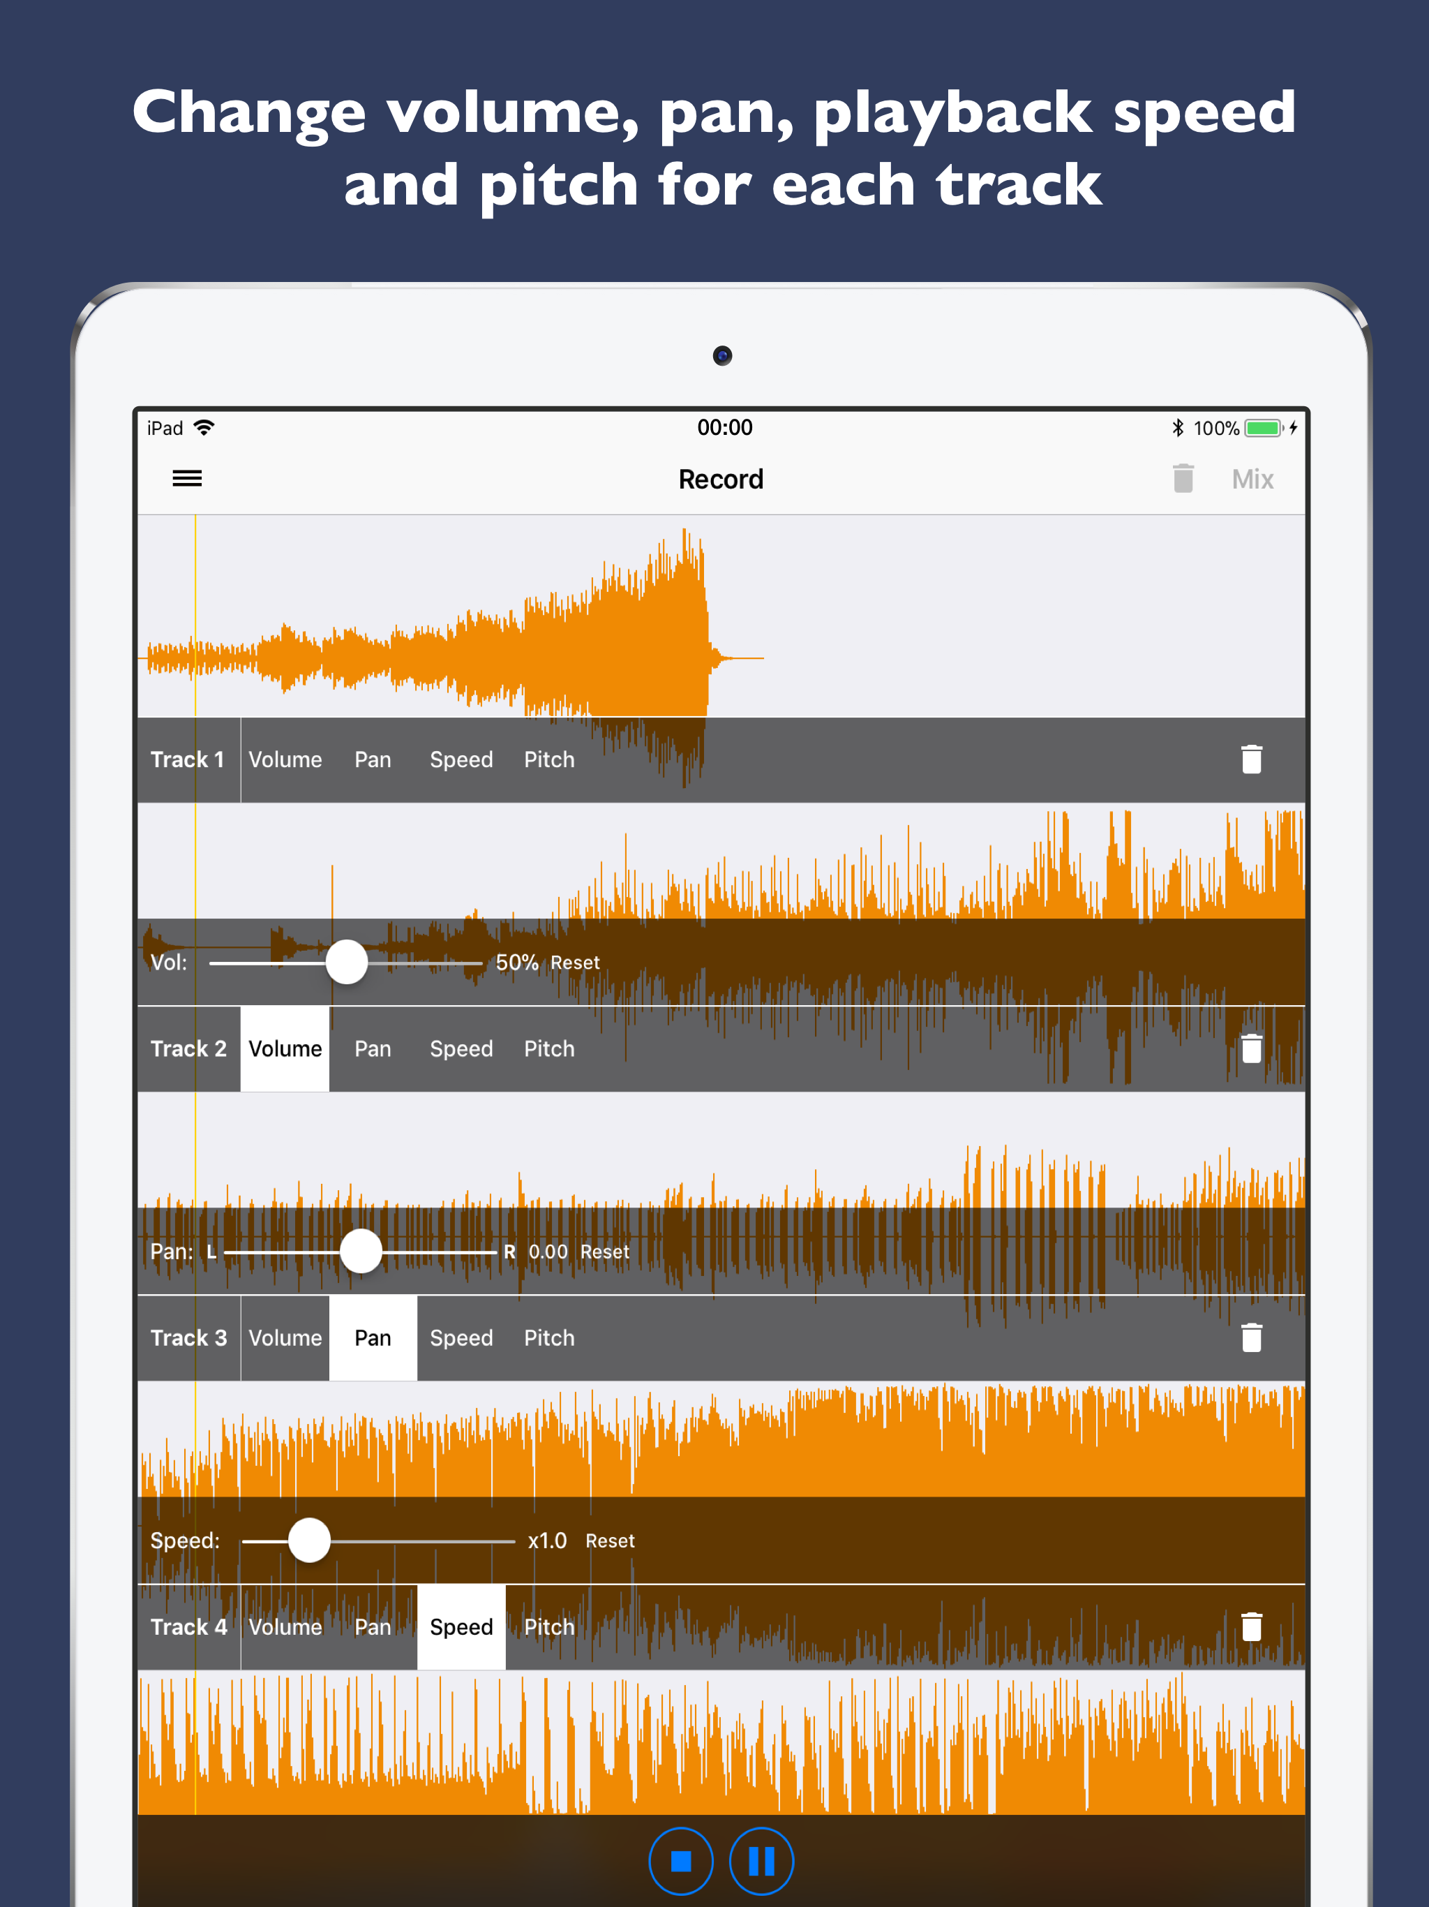Click the top bar trash icon
This screenshot has width=1429, height=1907.
1183,478
